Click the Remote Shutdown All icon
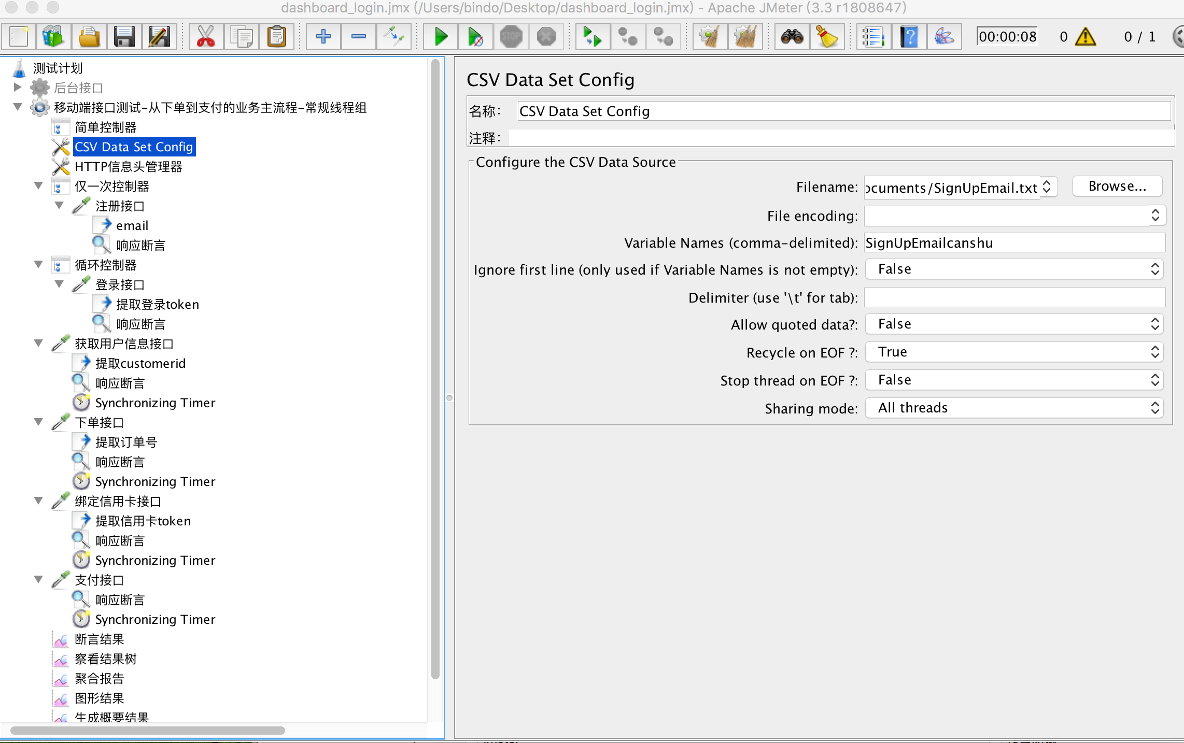The width and height of the screenshot is (1184, 743). tap(663, 36)
